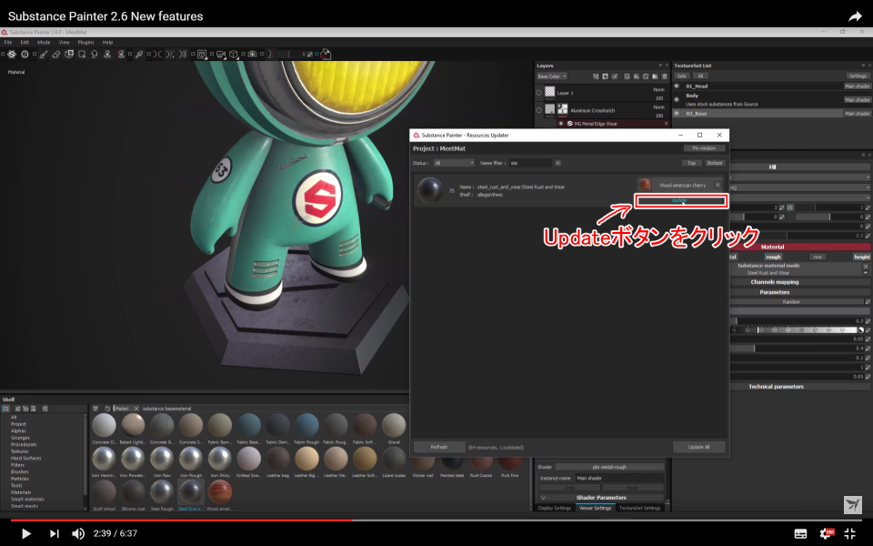Click the Resources Updater toolbar icon
873x546 pixels.
click(x=326, y=54)
